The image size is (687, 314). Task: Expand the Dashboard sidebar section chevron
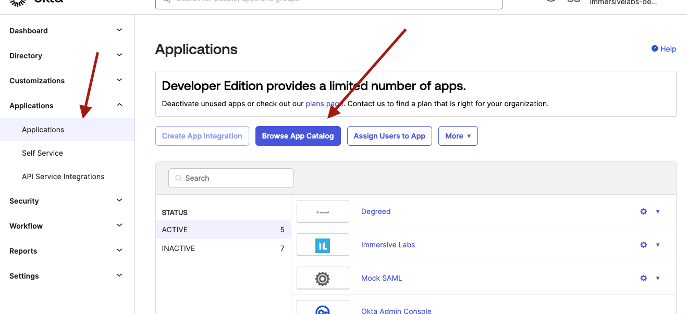(x=119, y=30)
